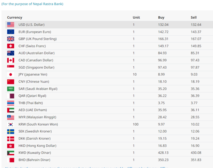Click the Unit column header
The height and width of the screenshot is (168, 213).
136,17
